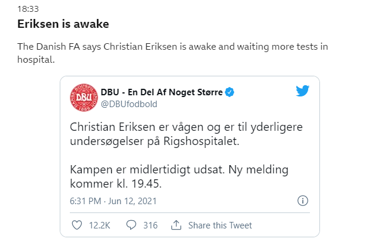
Task: Click the 12.2K likes count
Action: pyautogui.click(x=99, y=225)
